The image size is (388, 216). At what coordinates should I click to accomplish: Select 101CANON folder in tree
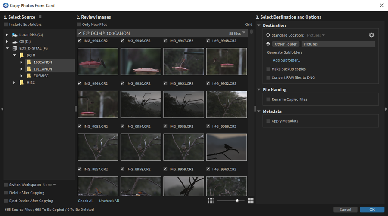point(43,69)
